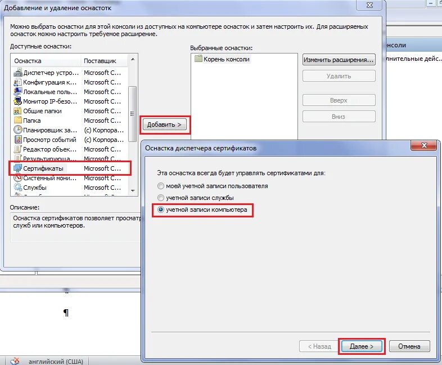Click the Сертификаты snap-in icon
Viewport: 442px width, 365px height.
[18, 168]
